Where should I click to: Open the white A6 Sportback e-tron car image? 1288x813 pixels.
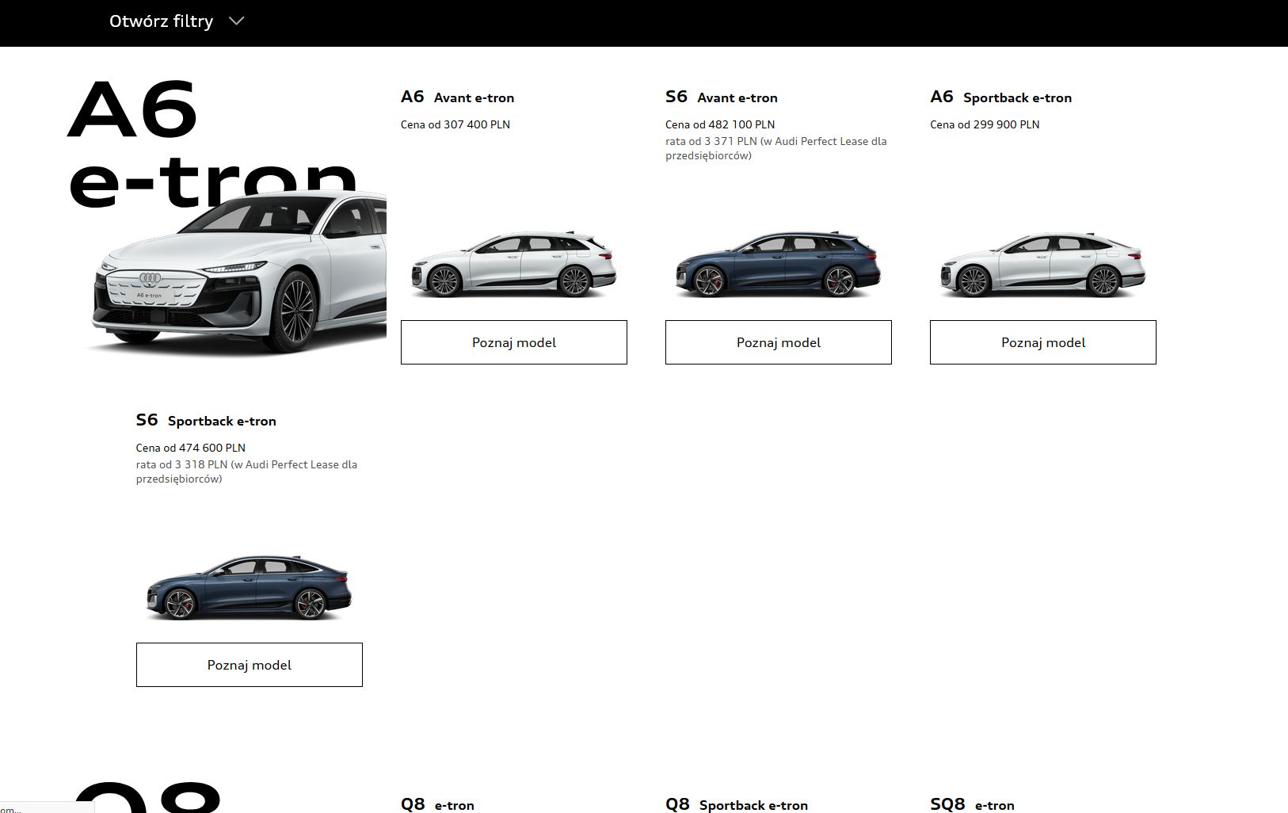[x=1042, y=265]
